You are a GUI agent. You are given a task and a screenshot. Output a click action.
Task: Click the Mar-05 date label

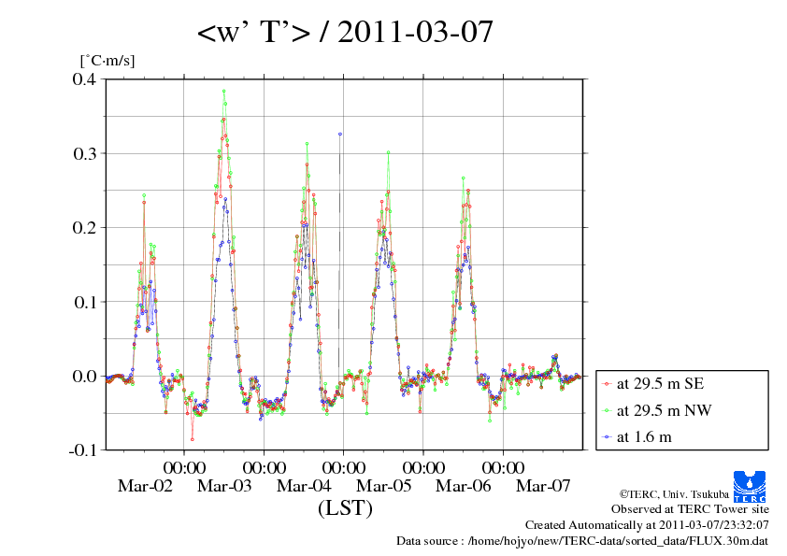pos(383,485)
